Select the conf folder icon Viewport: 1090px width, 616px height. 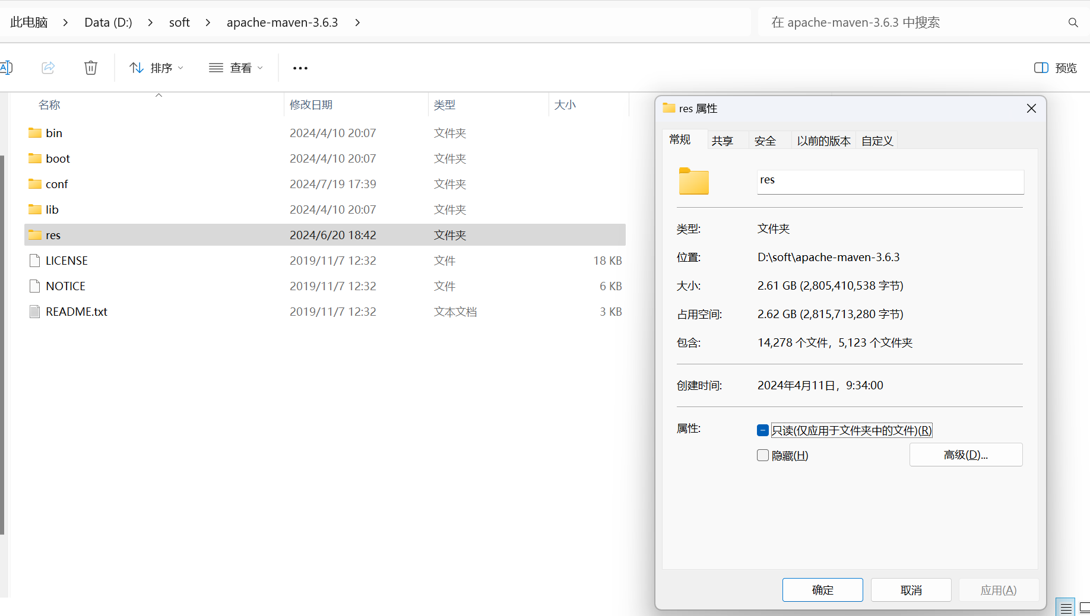35,184
